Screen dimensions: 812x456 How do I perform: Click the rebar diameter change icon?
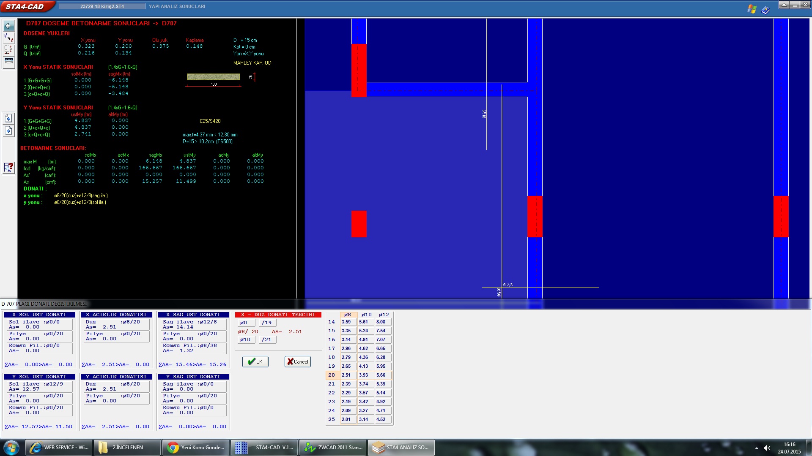[x=8, y=38]
